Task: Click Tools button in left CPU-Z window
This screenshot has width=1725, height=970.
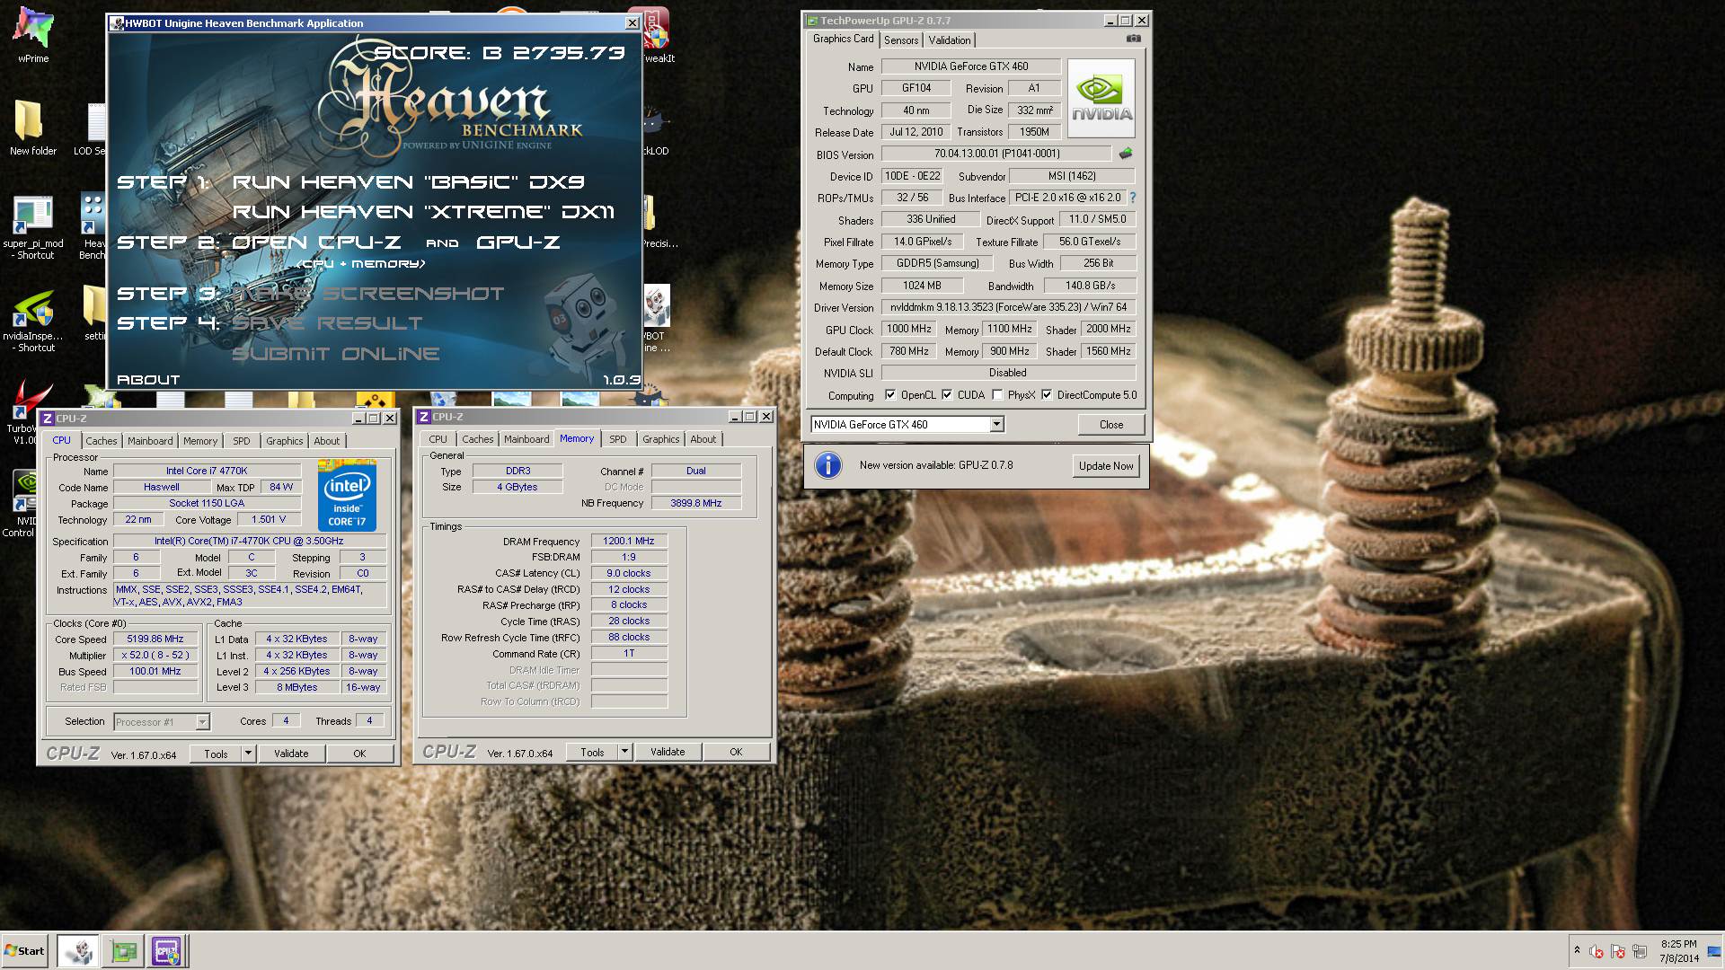Action: (x=217, y=754)
